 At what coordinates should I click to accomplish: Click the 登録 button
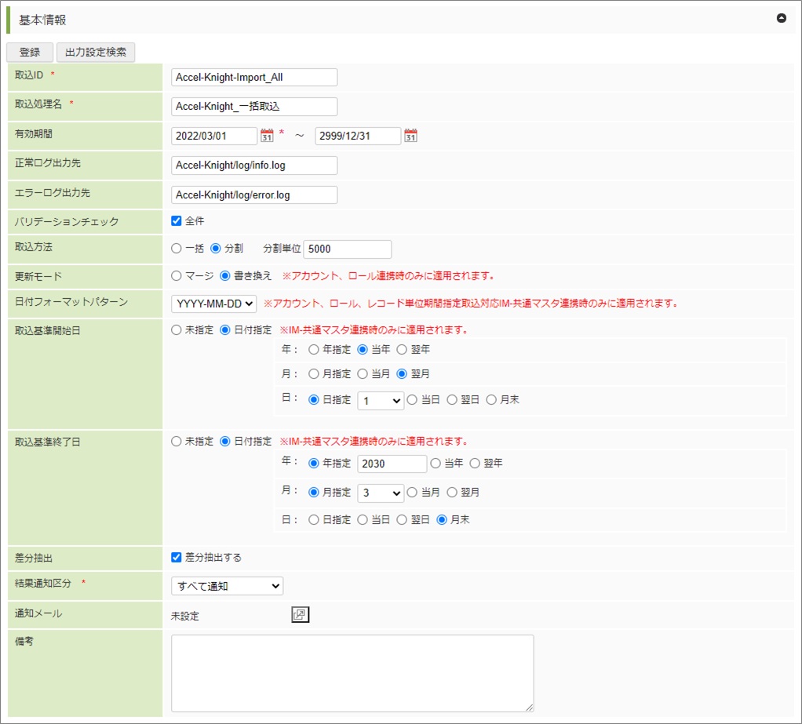pos(30,53)
